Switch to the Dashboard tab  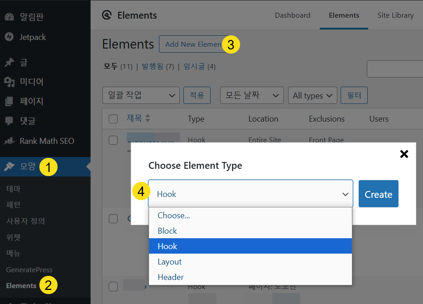click(293, 15)
